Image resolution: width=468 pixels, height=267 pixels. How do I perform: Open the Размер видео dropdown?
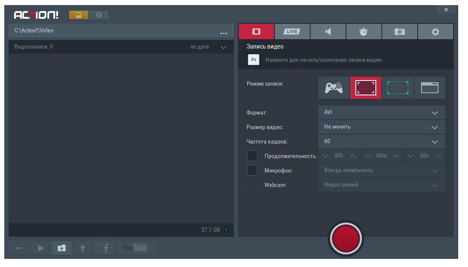tap(381, 127)
